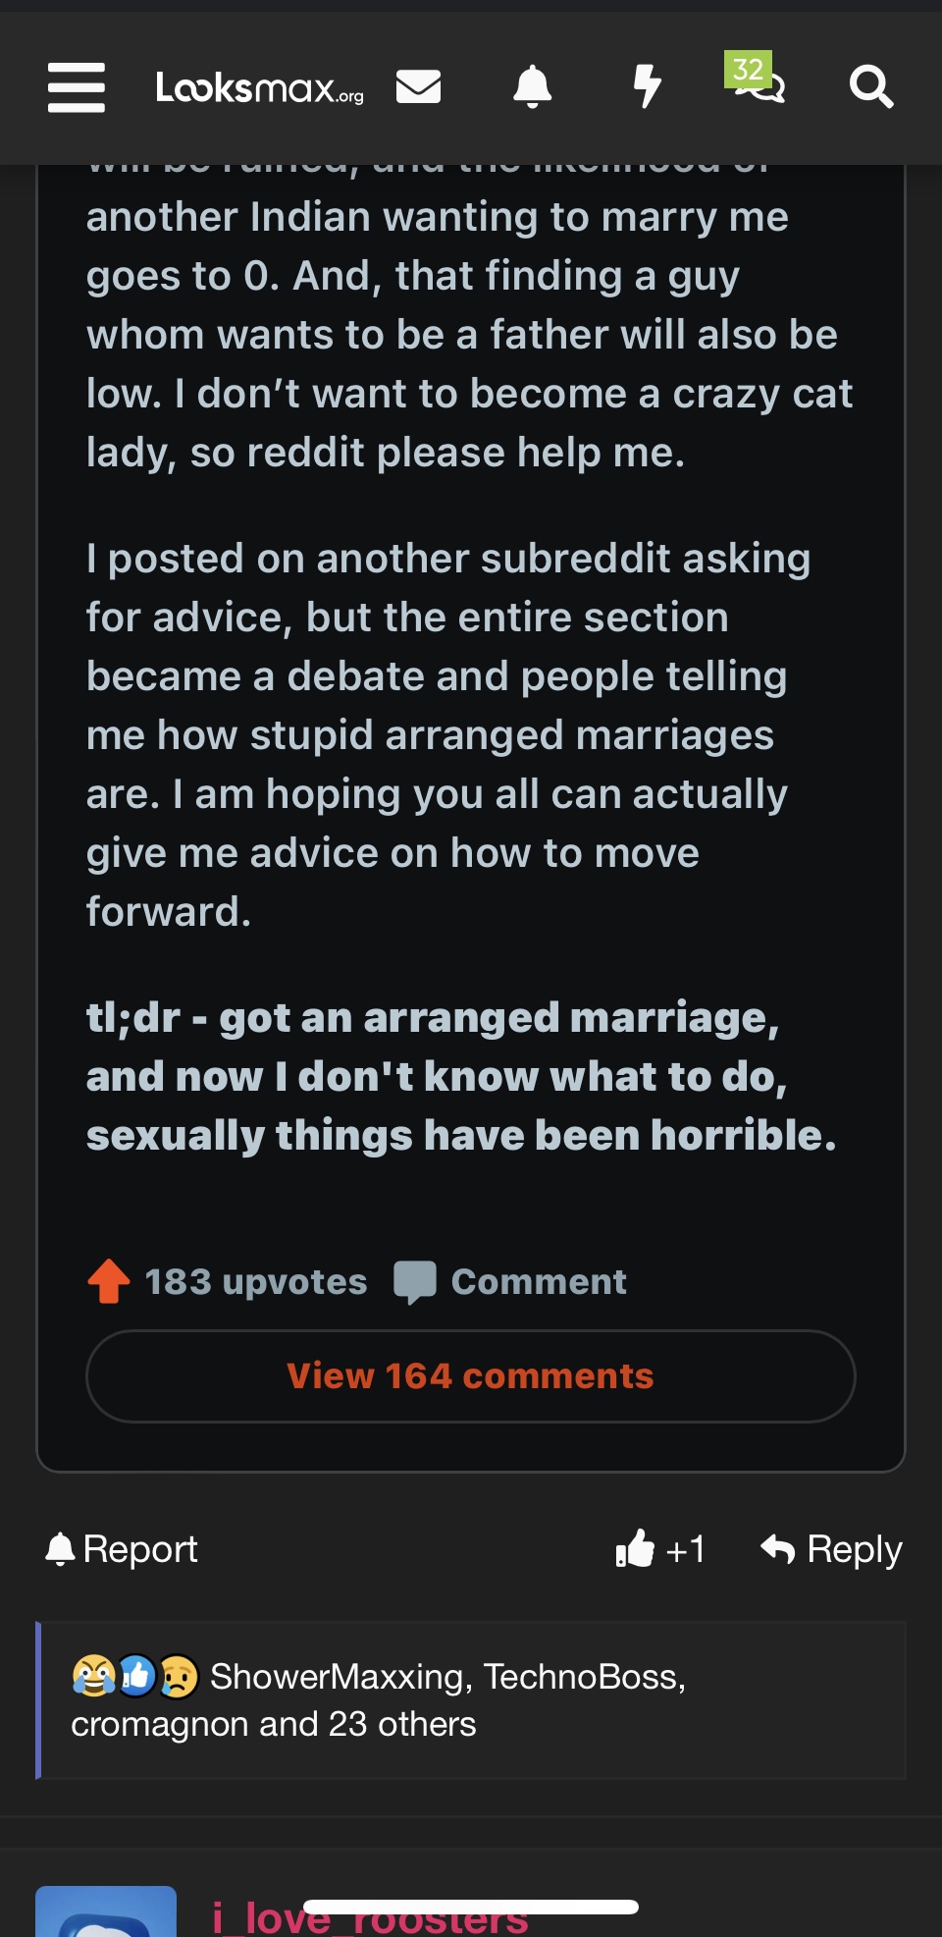Open the hamburger navigation menu

click(x=77, y=87)
